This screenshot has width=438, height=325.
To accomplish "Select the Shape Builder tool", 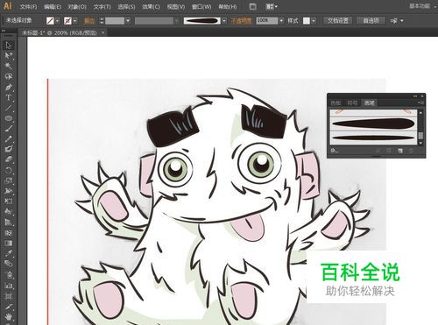I will tap(9, 211).
